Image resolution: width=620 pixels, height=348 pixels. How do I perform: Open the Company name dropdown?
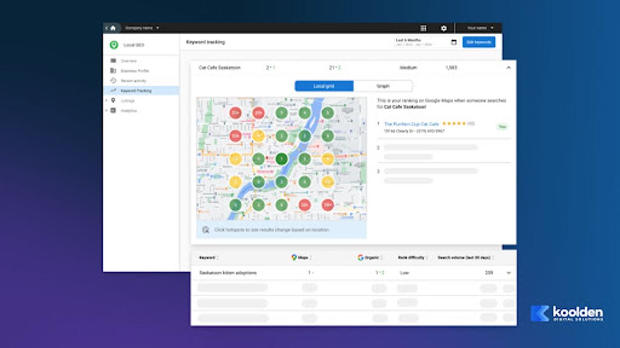(142, 28)
